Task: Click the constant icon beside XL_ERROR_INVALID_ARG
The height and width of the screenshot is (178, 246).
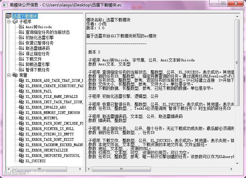Action: click(x=21, y=107)
